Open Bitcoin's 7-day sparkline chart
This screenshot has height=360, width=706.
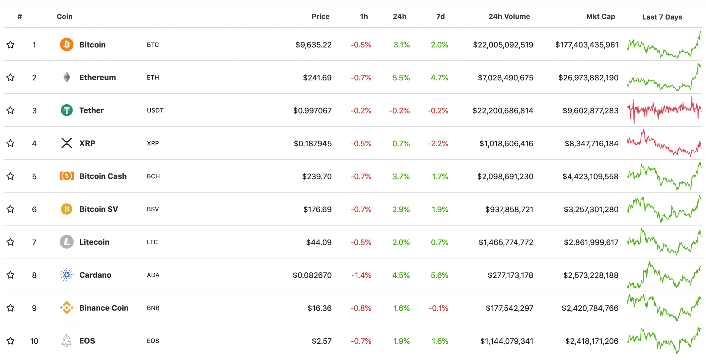point(664,44)
